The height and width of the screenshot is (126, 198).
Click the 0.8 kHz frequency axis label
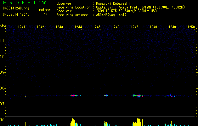click(3, 88)
